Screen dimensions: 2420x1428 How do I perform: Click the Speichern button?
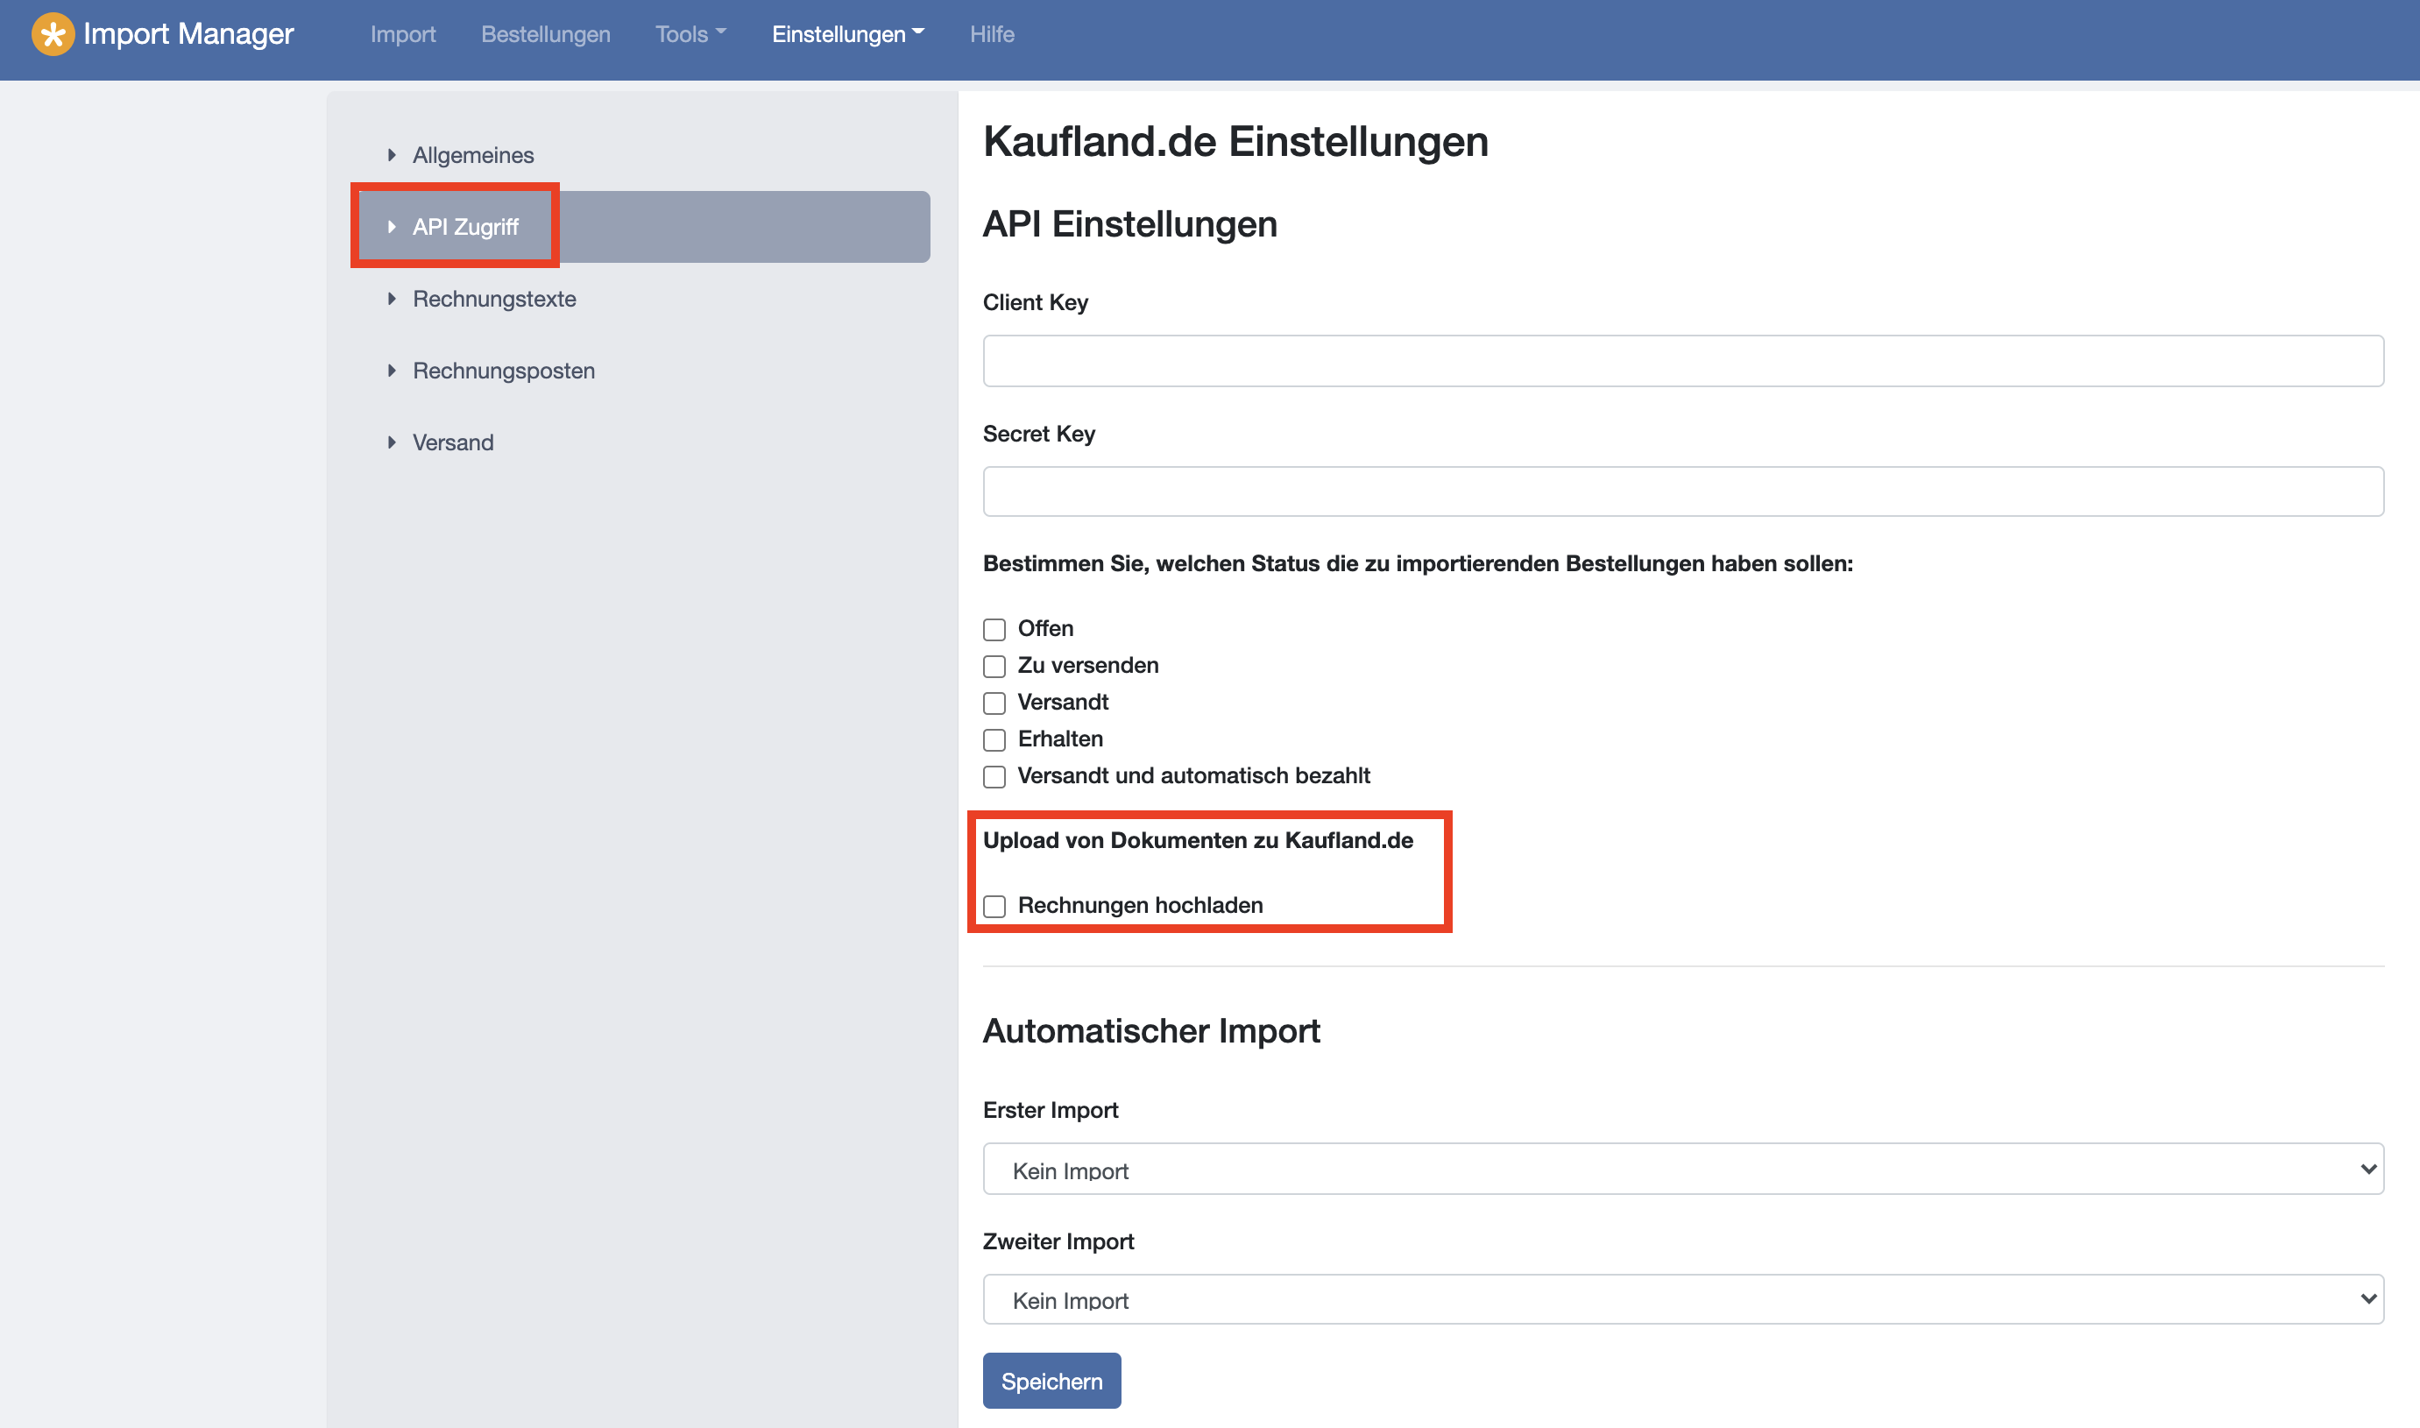pos(1051,1381)
